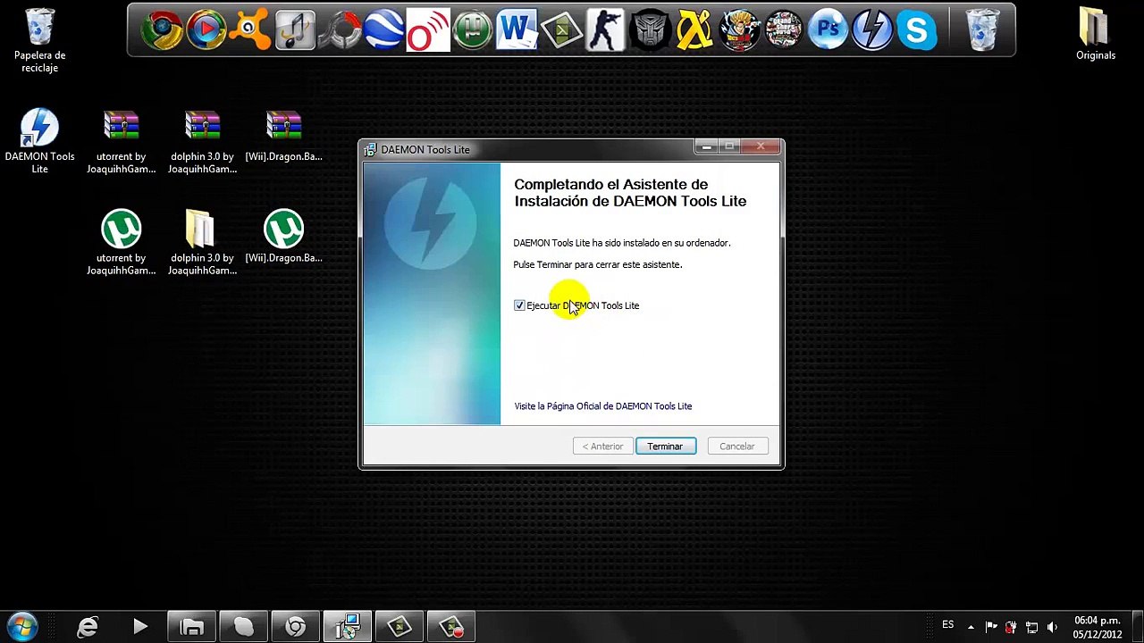Open Chrome from the taskbar

point(295,627)
